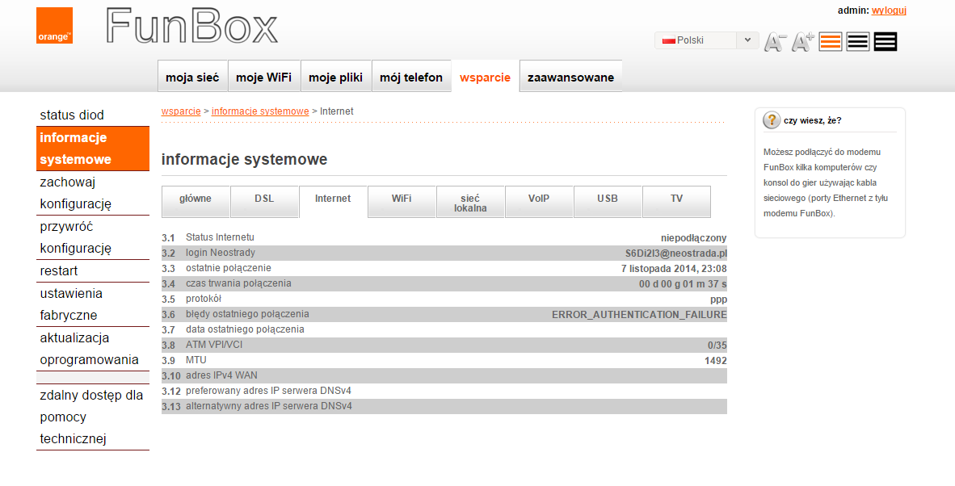
Task: Follow informacje systemowe breadcrumb link
Action: tap(260, 111)
